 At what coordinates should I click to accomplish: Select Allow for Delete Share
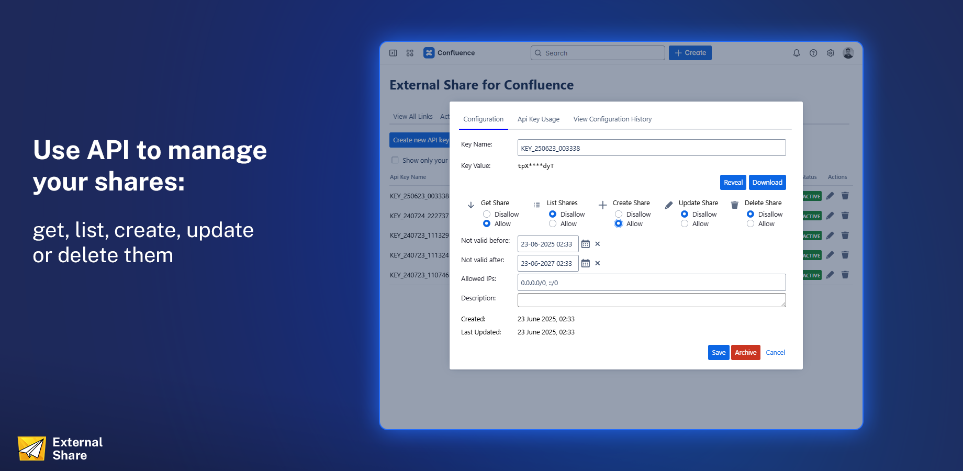coord(751,223)
